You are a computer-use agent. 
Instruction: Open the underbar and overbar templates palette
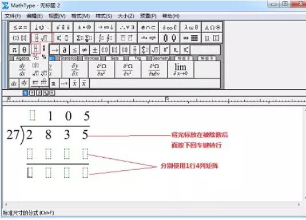(127, 38)
